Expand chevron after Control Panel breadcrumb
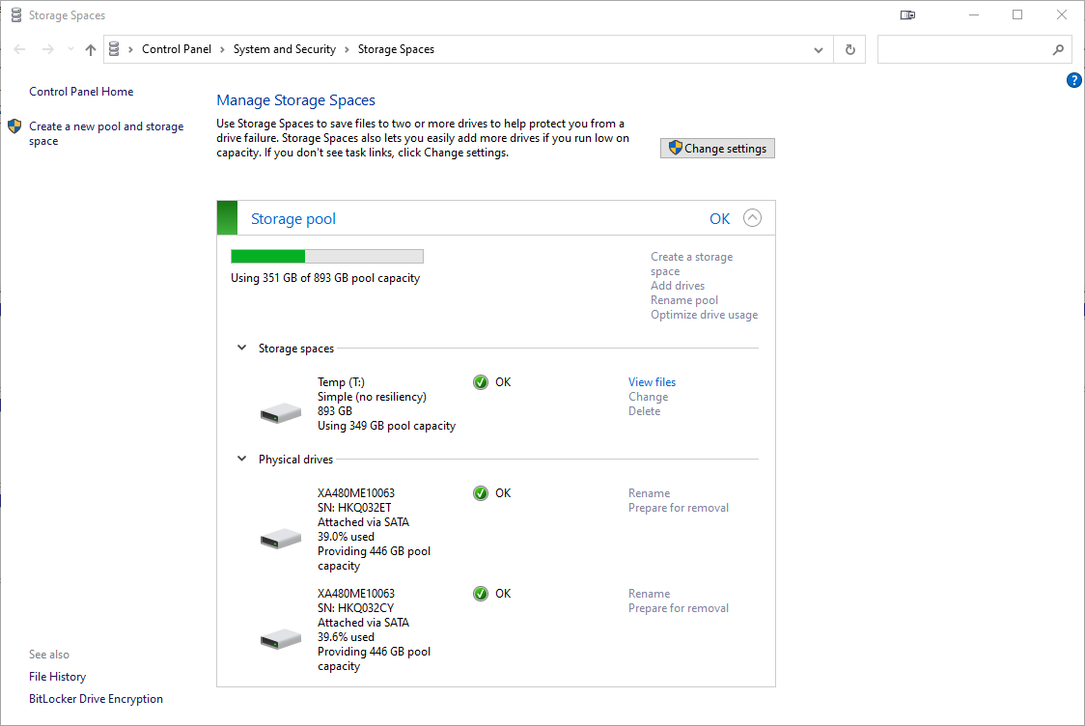The image size is (1085, 726). pyautogui.click(x=222, y=49)
